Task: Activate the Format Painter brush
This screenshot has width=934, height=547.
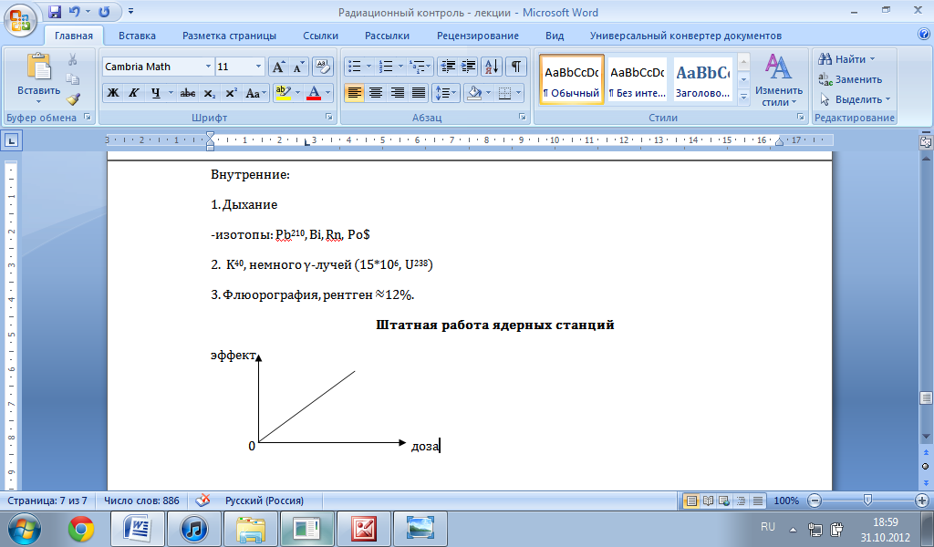Action: pyautogui.click(x=73, y=98)
